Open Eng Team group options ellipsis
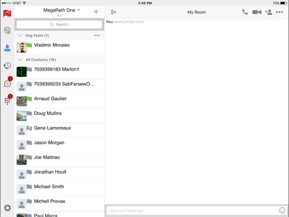The image size is (289, 217). click(x=97, y=36)
